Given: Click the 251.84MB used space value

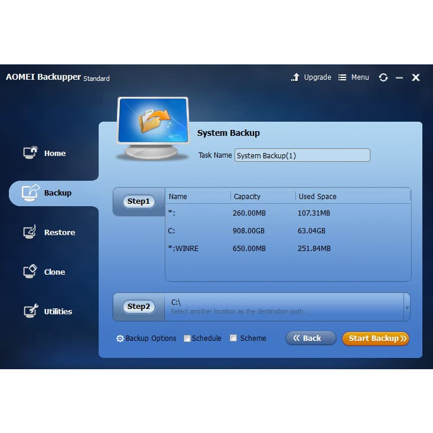Looking at the screenshot, I should tap(314, 248).
